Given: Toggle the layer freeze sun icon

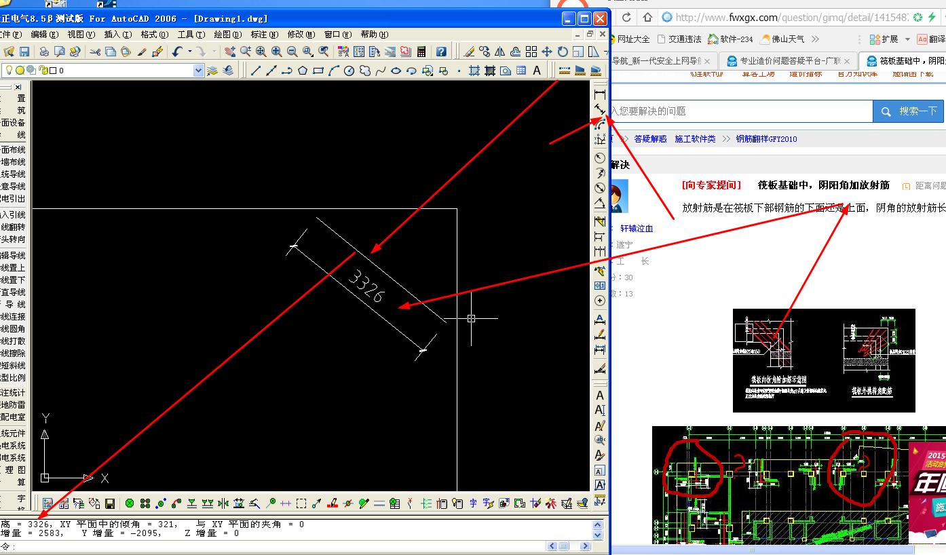Looking at the screenshot, I should click(x=20, y=70).
